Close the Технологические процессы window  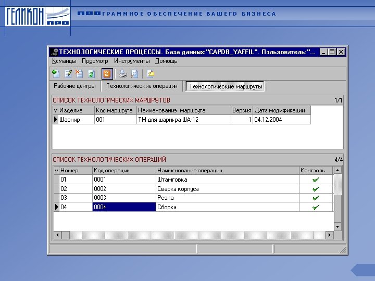[x=341, y=52]
